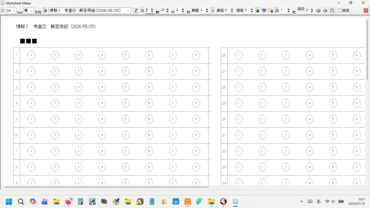This screenshot has width=370, height=208.
Task: Click the second printer icon before CSV
Action: coord(325,10)
